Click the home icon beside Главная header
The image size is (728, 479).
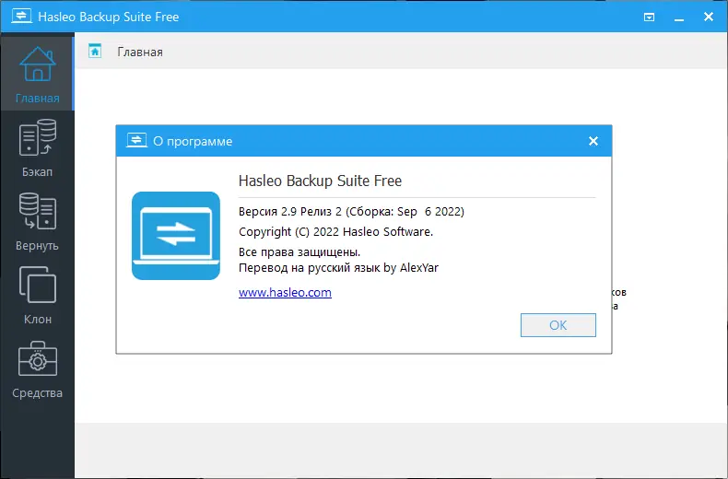95,51
